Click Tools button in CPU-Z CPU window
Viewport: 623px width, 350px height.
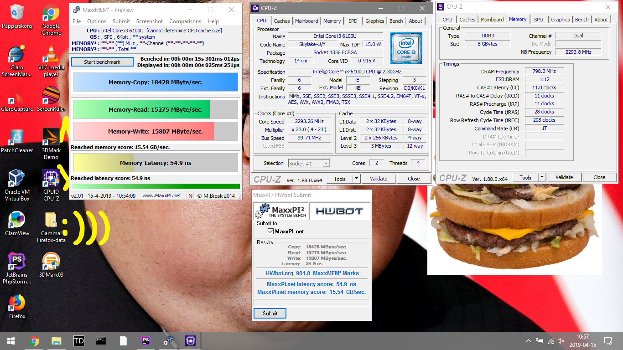pyautogui.click(x=340, y=179)
